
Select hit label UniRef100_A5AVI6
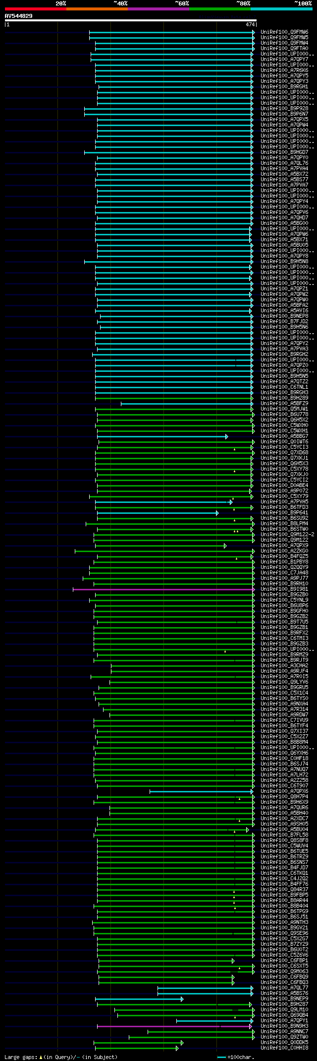tap(284, 311)
